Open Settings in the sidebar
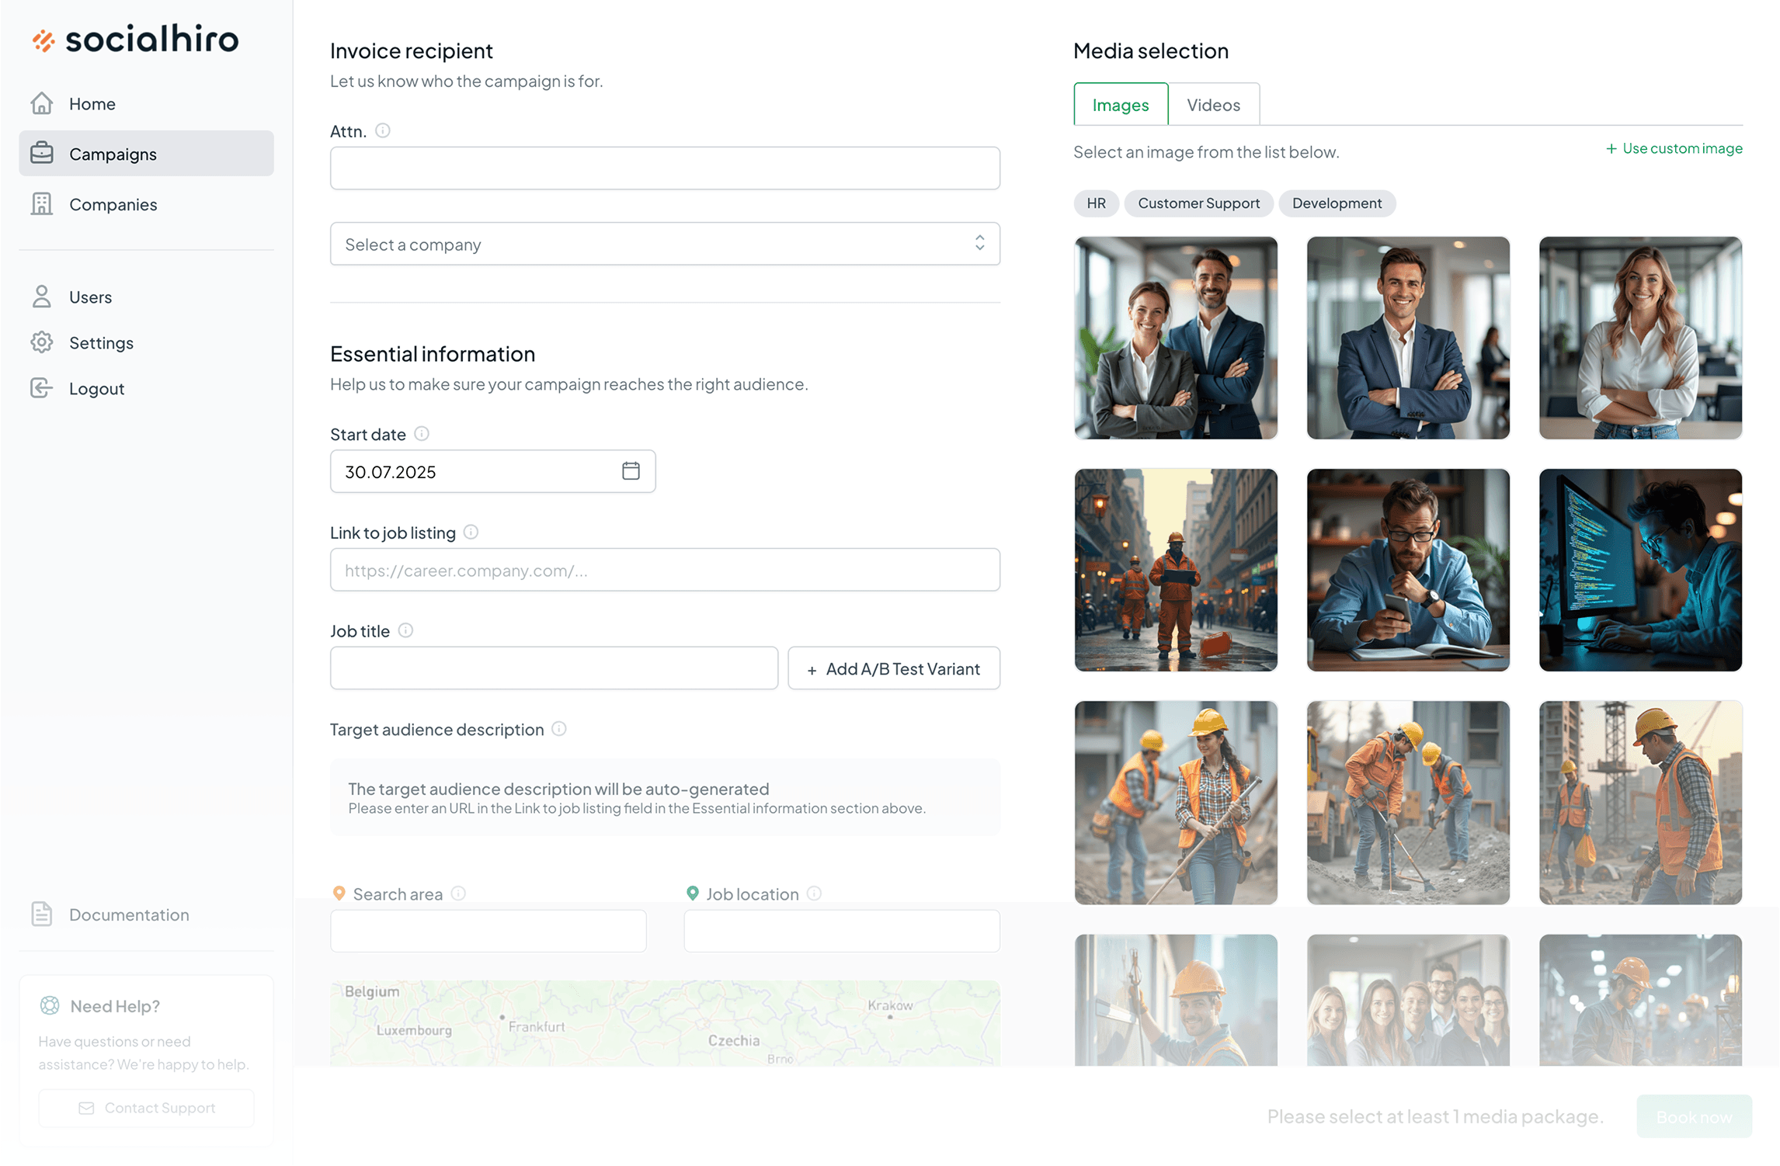 101,342
